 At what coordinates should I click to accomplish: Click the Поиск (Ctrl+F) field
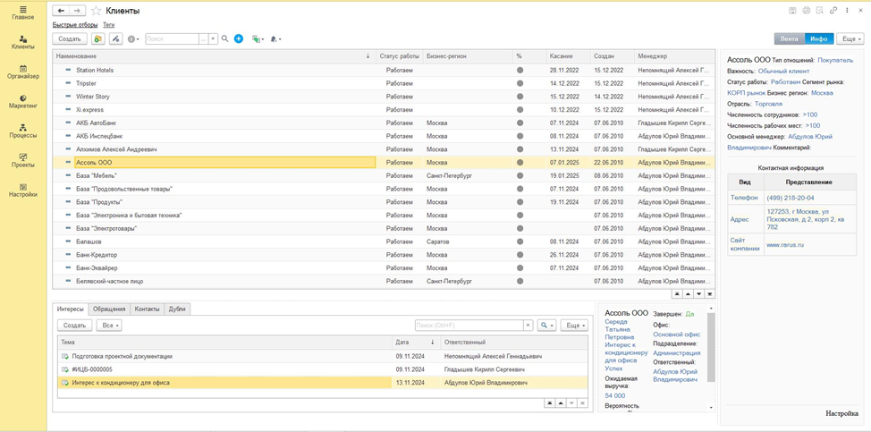coord(469,326)
